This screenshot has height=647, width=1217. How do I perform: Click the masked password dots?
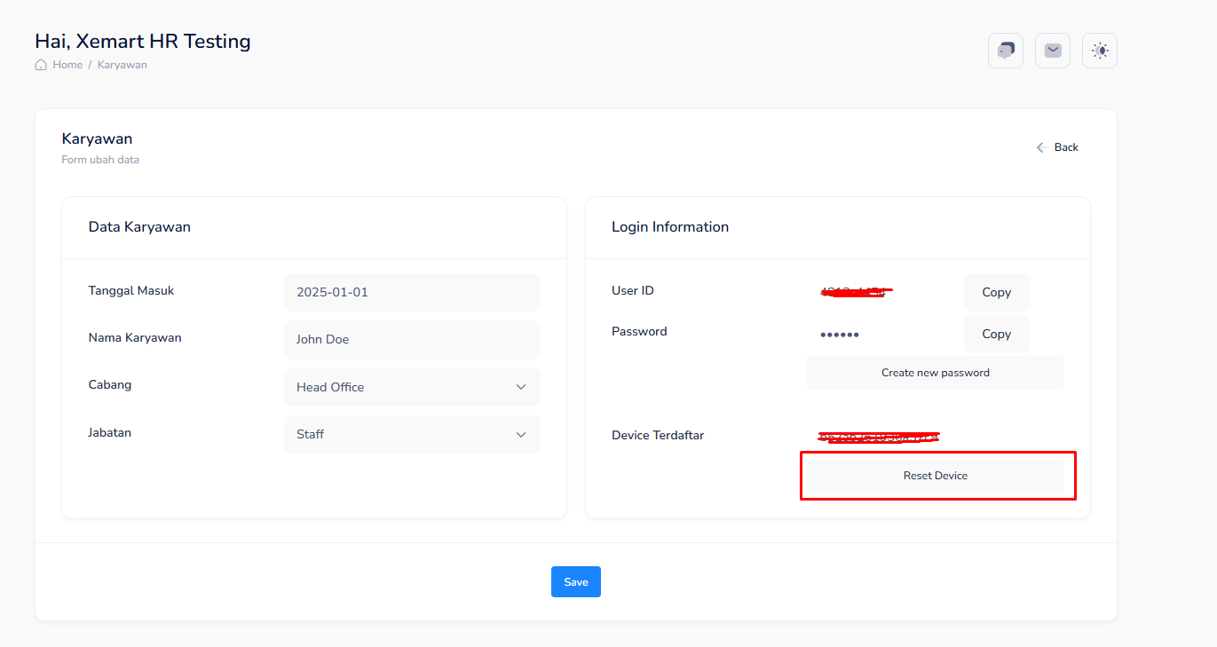839,335
